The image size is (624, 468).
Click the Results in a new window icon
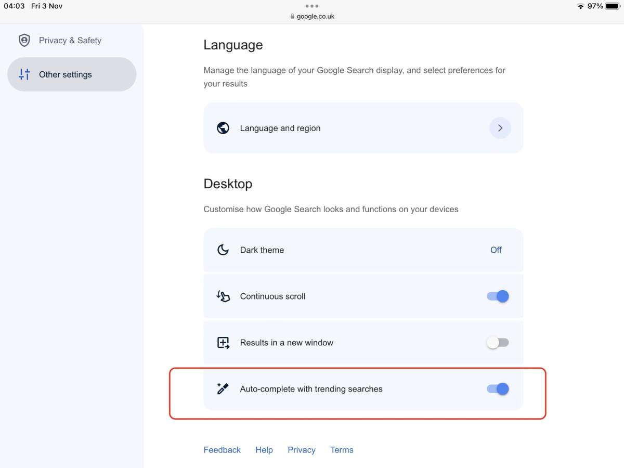(223, 343)
